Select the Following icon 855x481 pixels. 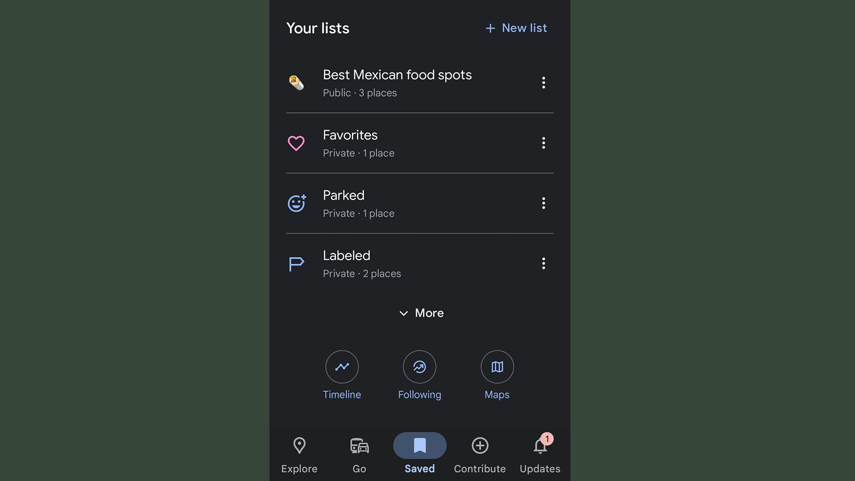pos(419,367)
